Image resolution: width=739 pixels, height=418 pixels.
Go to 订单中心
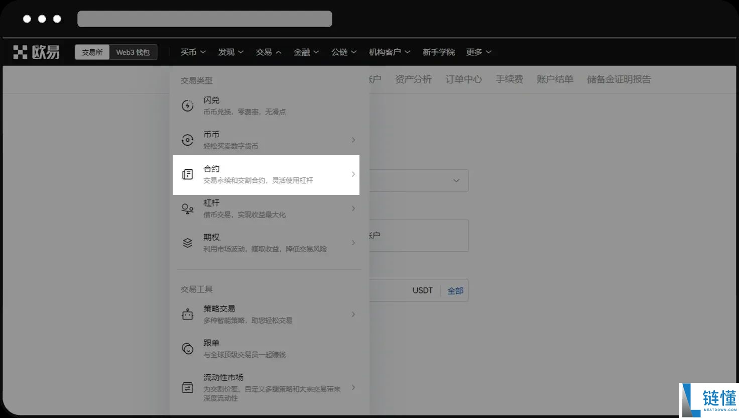coord(463,79)
